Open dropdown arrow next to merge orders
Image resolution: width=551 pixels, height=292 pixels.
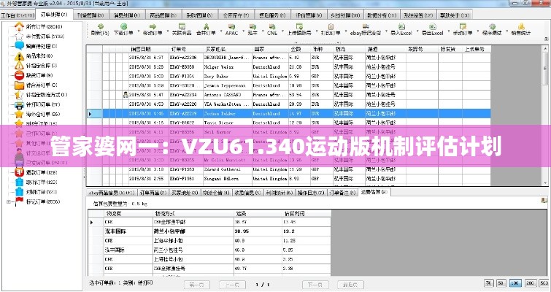tap(220, 31)
